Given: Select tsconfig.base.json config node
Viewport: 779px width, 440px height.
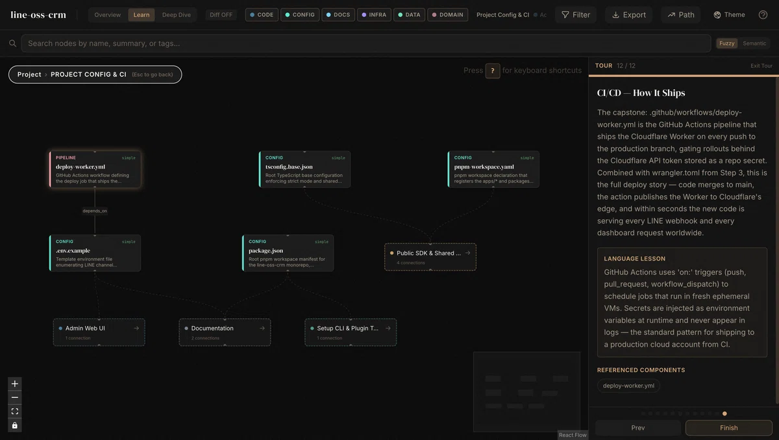Looking at the screenshot, I should [x=304, y=170].
